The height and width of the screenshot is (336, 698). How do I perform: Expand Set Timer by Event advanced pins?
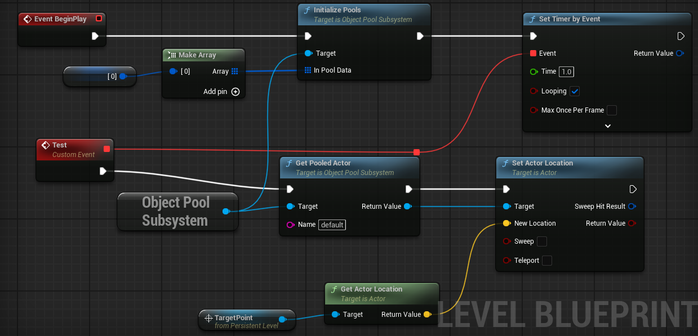(x=607, y=126)
